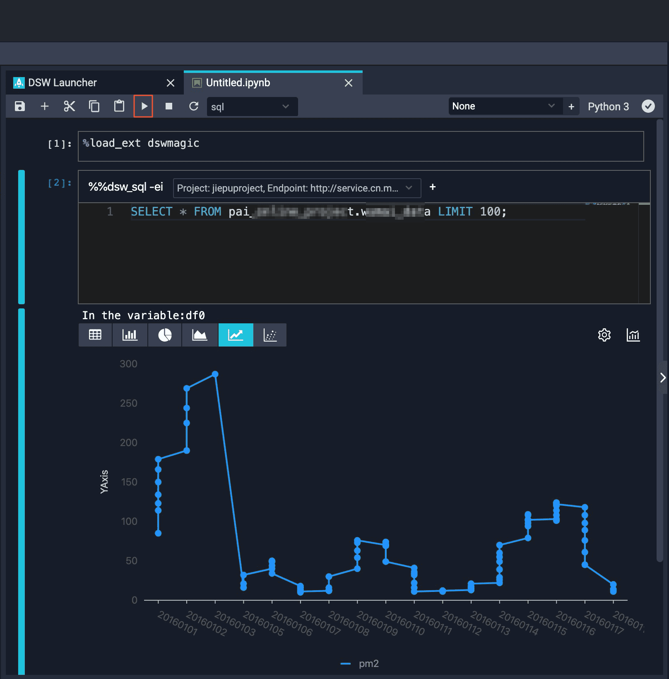Stop kernel execution with square icon
The height and width of the screenshot is (679, 669).
pos(169,107)
